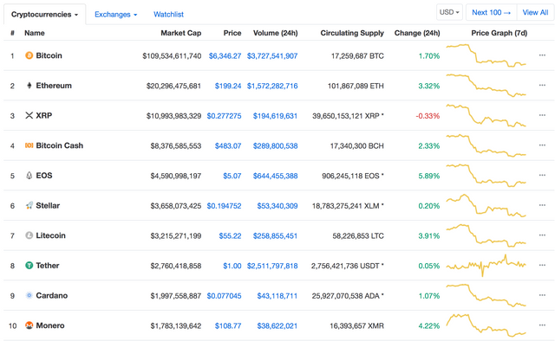Open the more options menu for Litecoin
This screenshot has width=555, height=341.
[542, 235]
